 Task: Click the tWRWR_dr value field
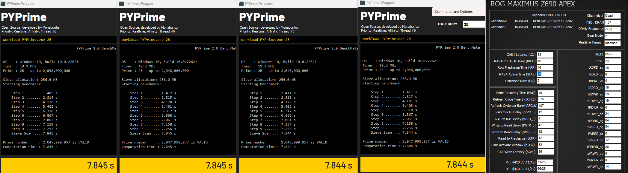pos(613,160)
